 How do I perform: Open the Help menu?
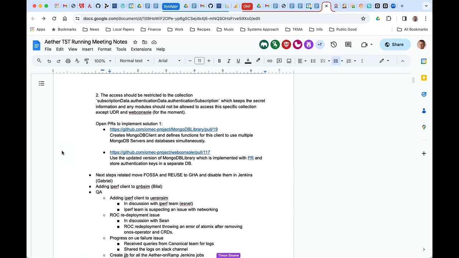pyautogui.click(x=161, y=49)
